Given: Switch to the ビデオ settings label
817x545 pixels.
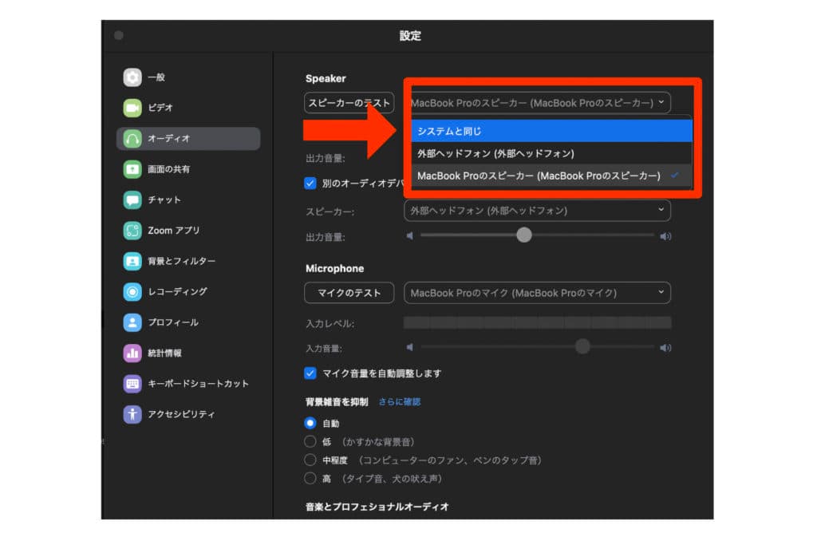Looking at the screenshot, I should tap(160, 108).
